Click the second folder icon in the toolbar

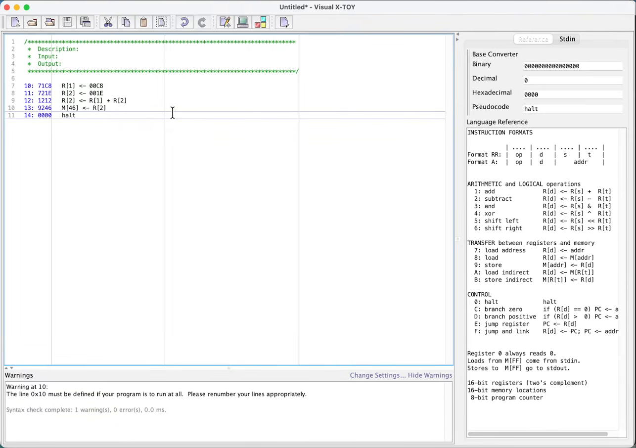click(x=50, y=22)
